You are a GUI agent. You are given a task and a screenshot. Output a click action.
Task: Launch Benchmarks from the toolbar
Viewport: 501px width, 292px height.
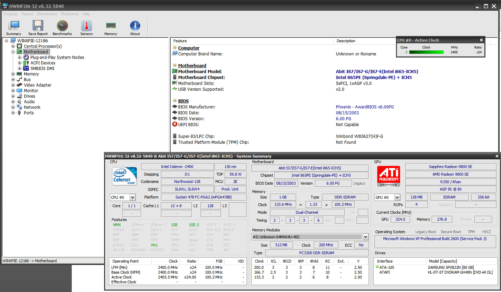tap(62, 28)
